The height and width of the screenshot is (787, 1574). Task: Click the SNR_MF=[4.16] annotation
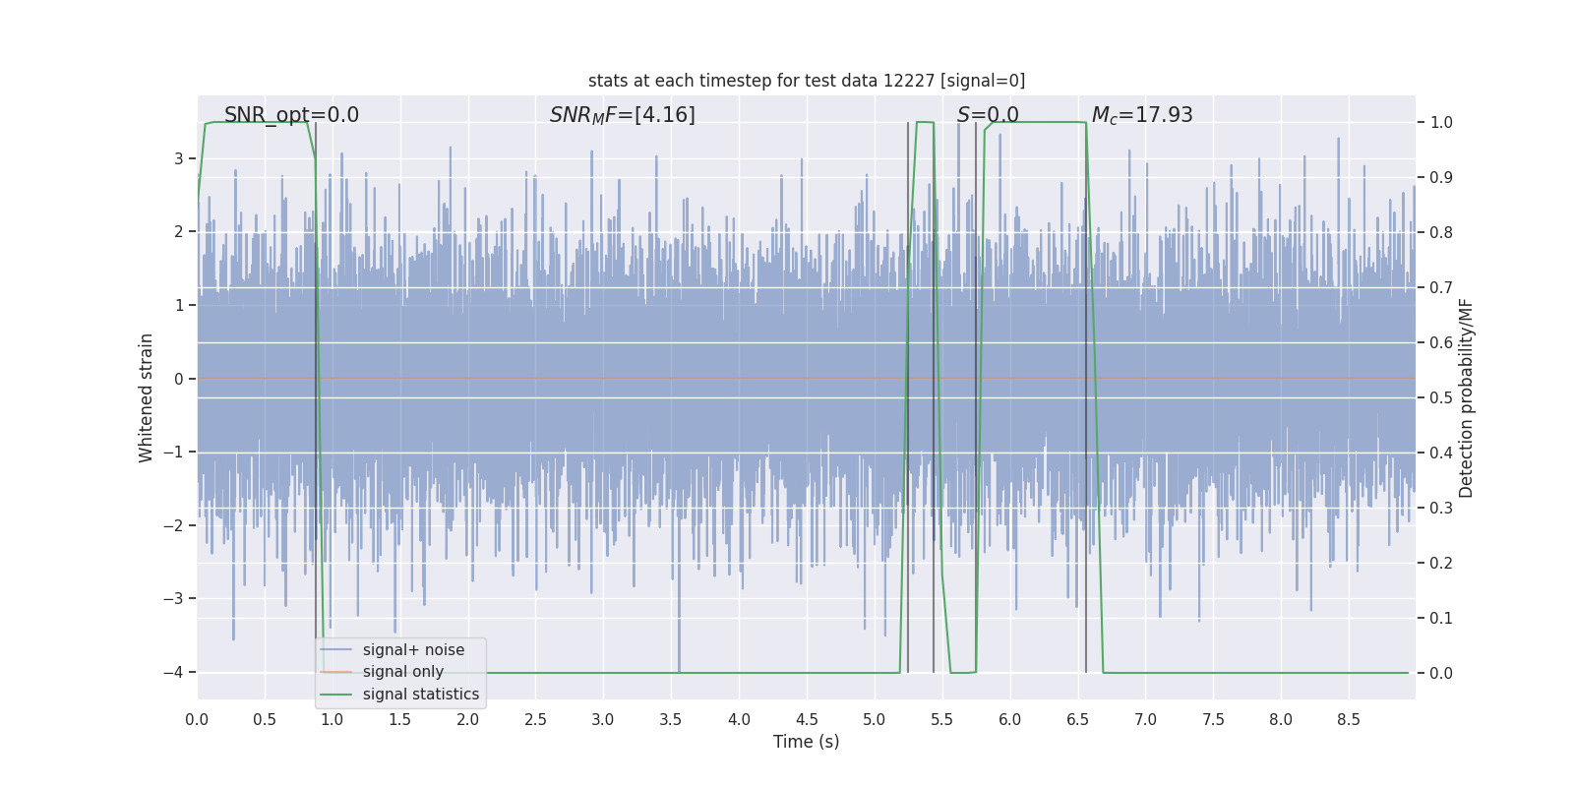coord(623,115)
